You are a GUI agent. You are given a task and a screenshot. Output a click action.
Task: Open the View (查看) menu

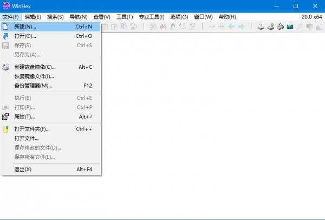click(x=102, y=17)
